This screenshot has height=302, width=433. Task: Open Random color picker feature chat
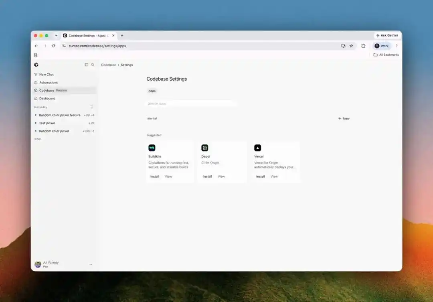[x=64, y=115]
